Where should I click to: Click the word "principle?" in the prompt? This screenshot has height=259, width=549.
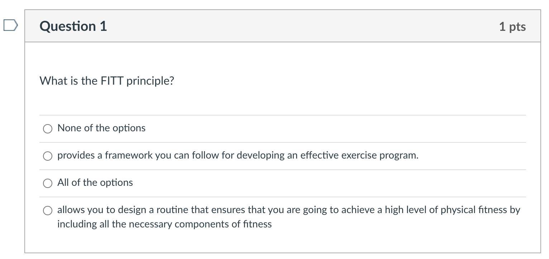[x=150, y=81]
